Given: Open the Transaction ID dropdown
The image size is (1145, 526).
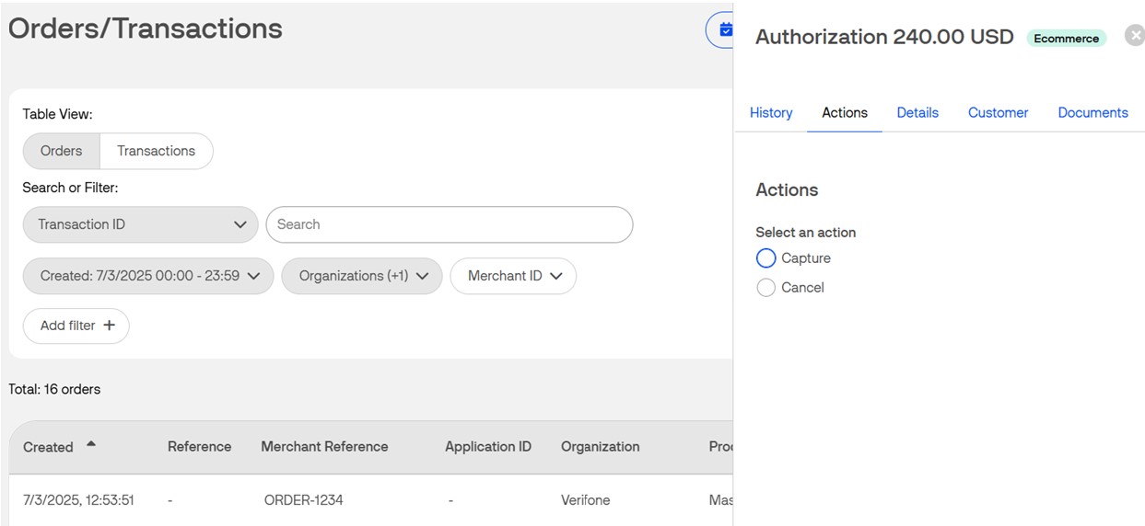Looking at the screenshot, I should point(140,224).
